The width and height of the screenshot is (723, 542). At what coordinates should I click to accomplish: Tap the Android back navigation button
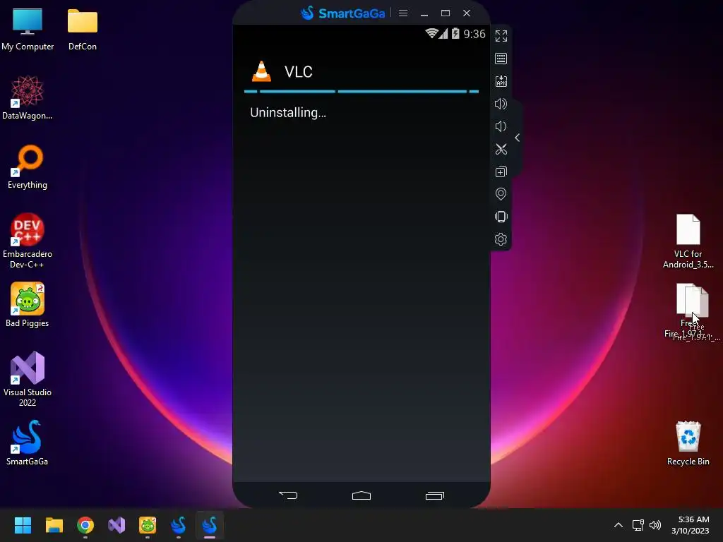[x=288, y=495]
